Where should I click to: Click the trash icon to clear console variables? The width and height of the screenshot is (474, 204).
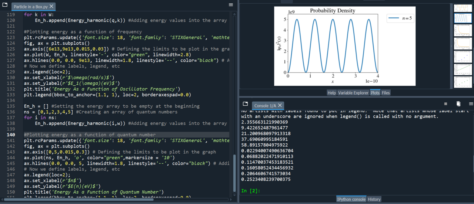(x=458, y=104)
